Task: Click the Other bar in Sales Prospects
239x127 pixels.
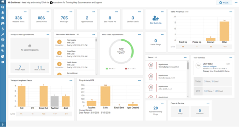Action: [224, 31]
